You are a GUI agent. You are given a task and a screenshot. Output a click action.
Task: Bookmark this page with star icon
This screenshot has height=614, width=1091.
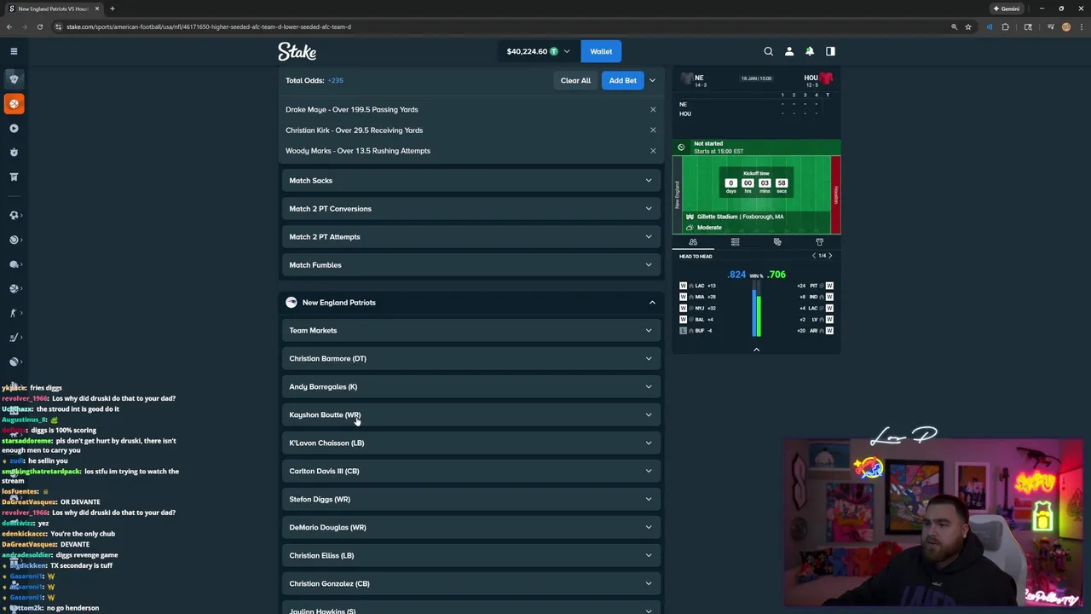click(968, 26)
